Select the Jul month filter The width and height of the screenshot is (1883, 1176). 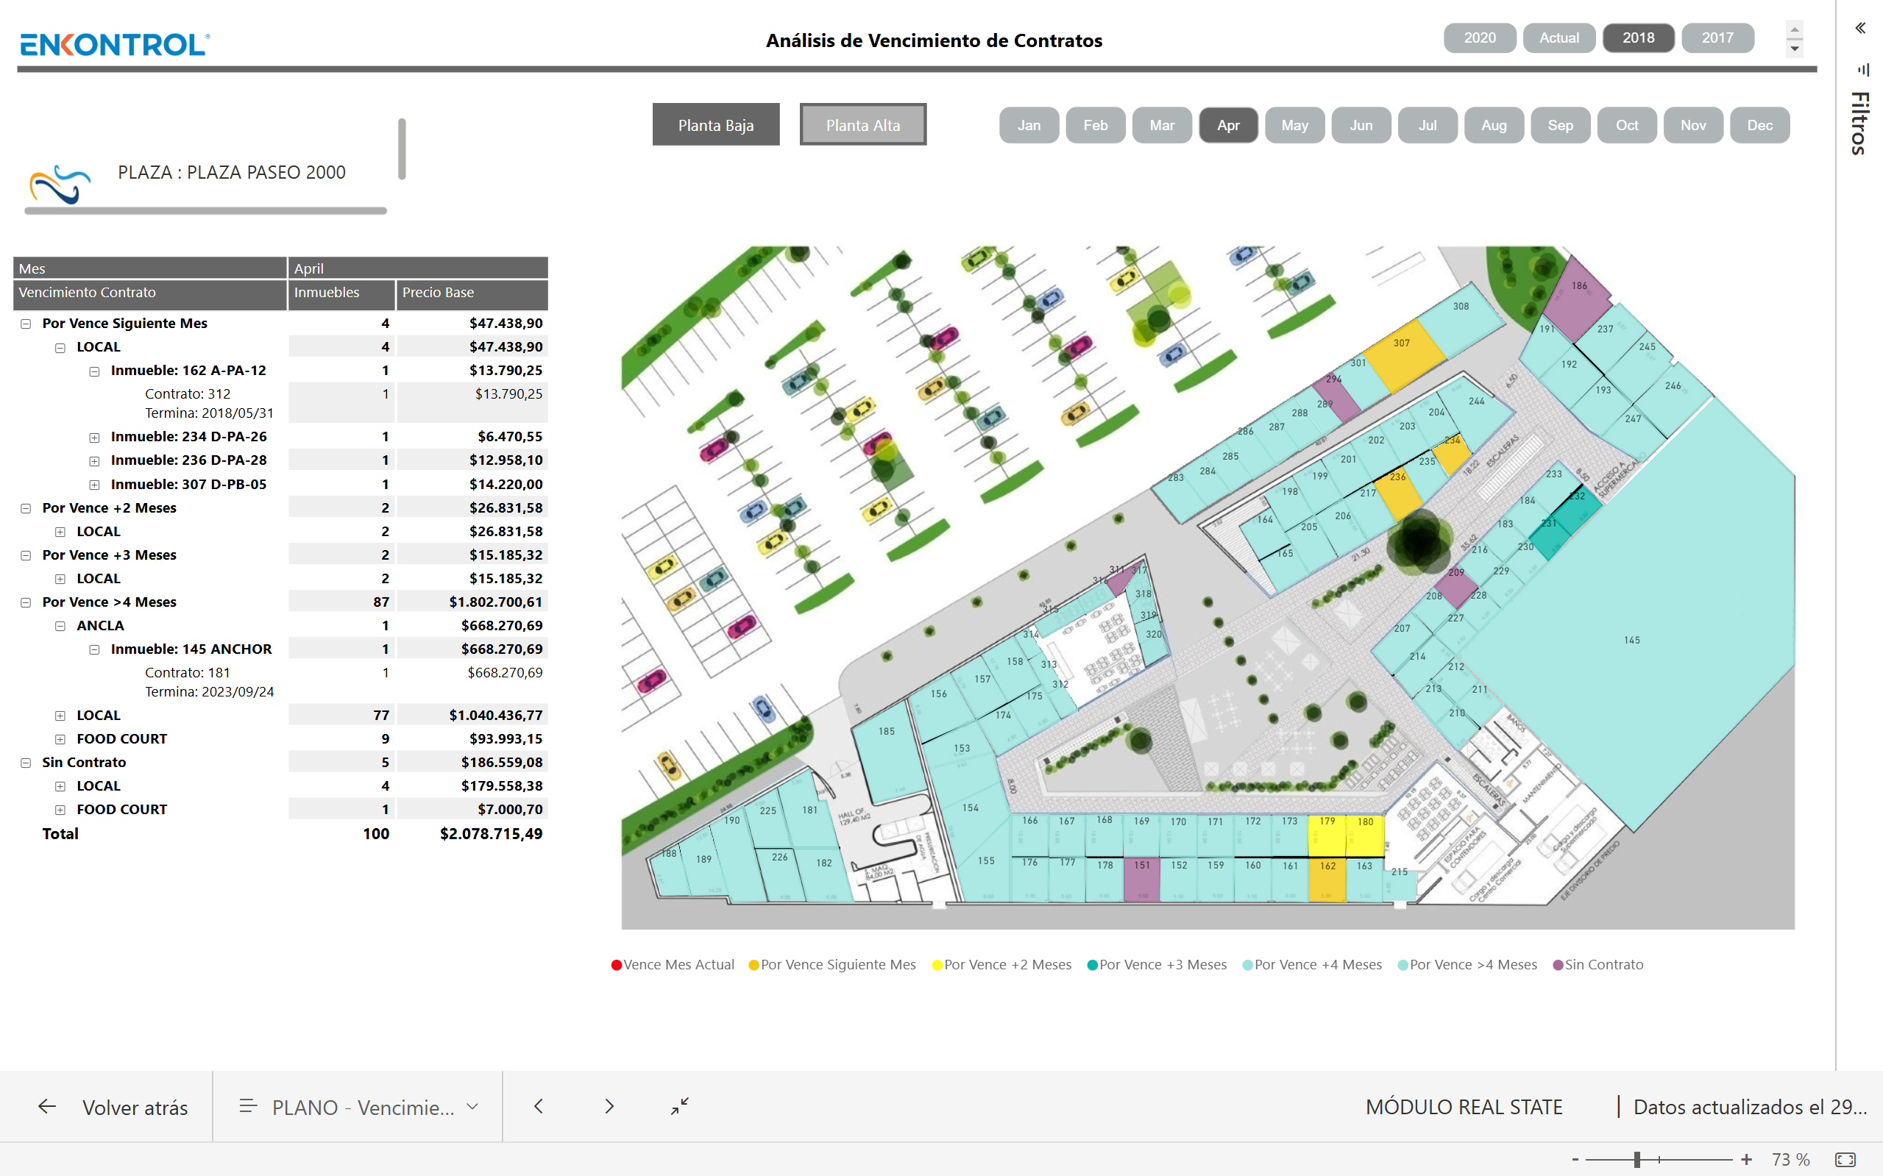[1428, 125]
